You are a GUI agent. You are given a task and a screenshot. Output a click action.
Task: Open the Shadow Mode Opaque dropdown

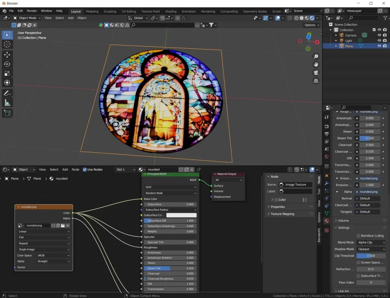(x=371, y=249)
